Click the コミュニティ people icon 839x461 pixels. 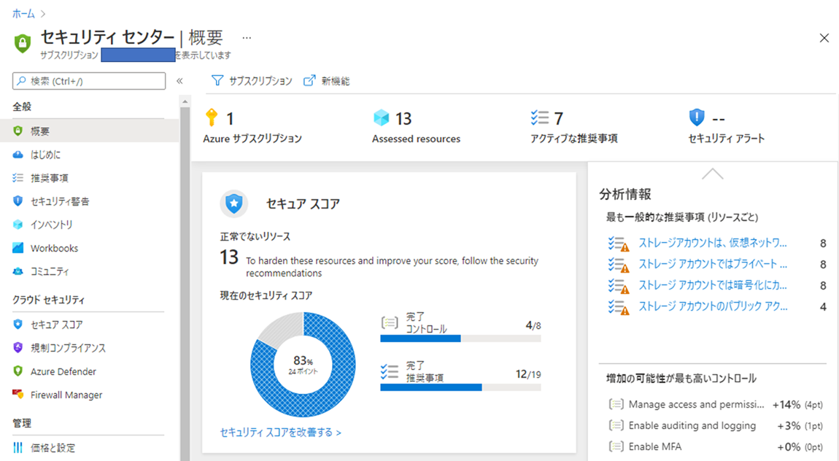pos(18,271)
